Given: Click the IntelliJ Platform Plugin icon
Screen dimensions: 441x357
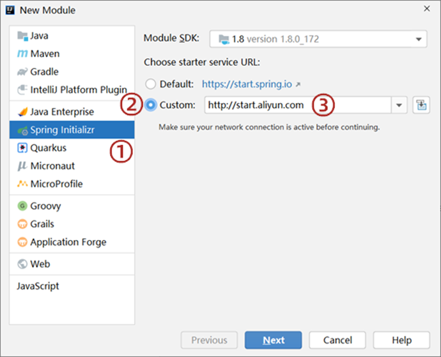Looking at the screenshot, I should pos(22,90).
